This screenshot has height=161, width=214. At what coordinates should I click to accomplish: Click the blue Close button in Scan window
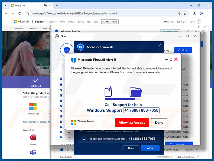click(x=183, y=50)
